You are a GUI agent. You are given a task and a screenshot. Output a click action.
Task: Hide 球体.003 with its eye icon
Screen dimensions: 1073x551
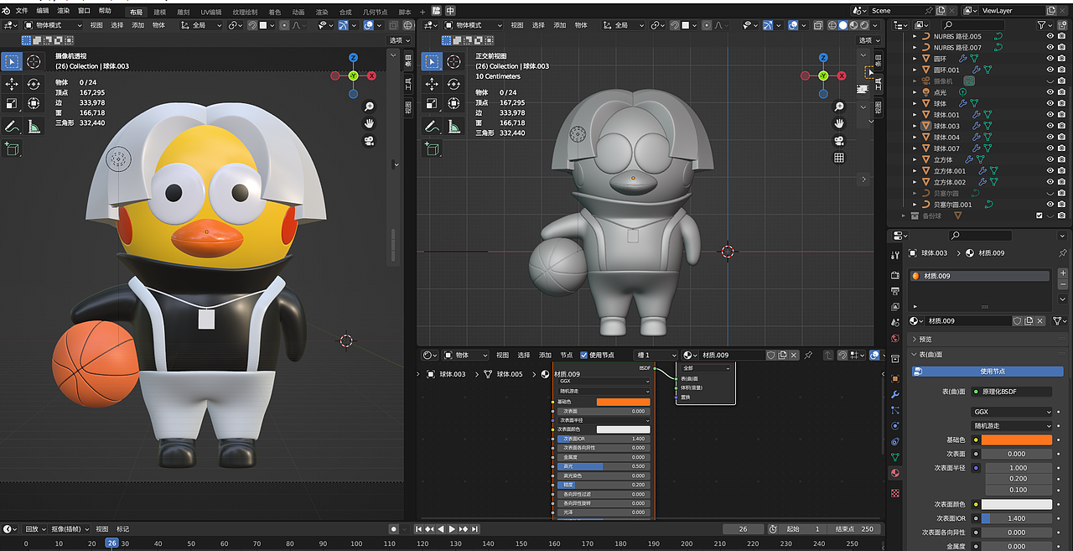(1050, 126)
